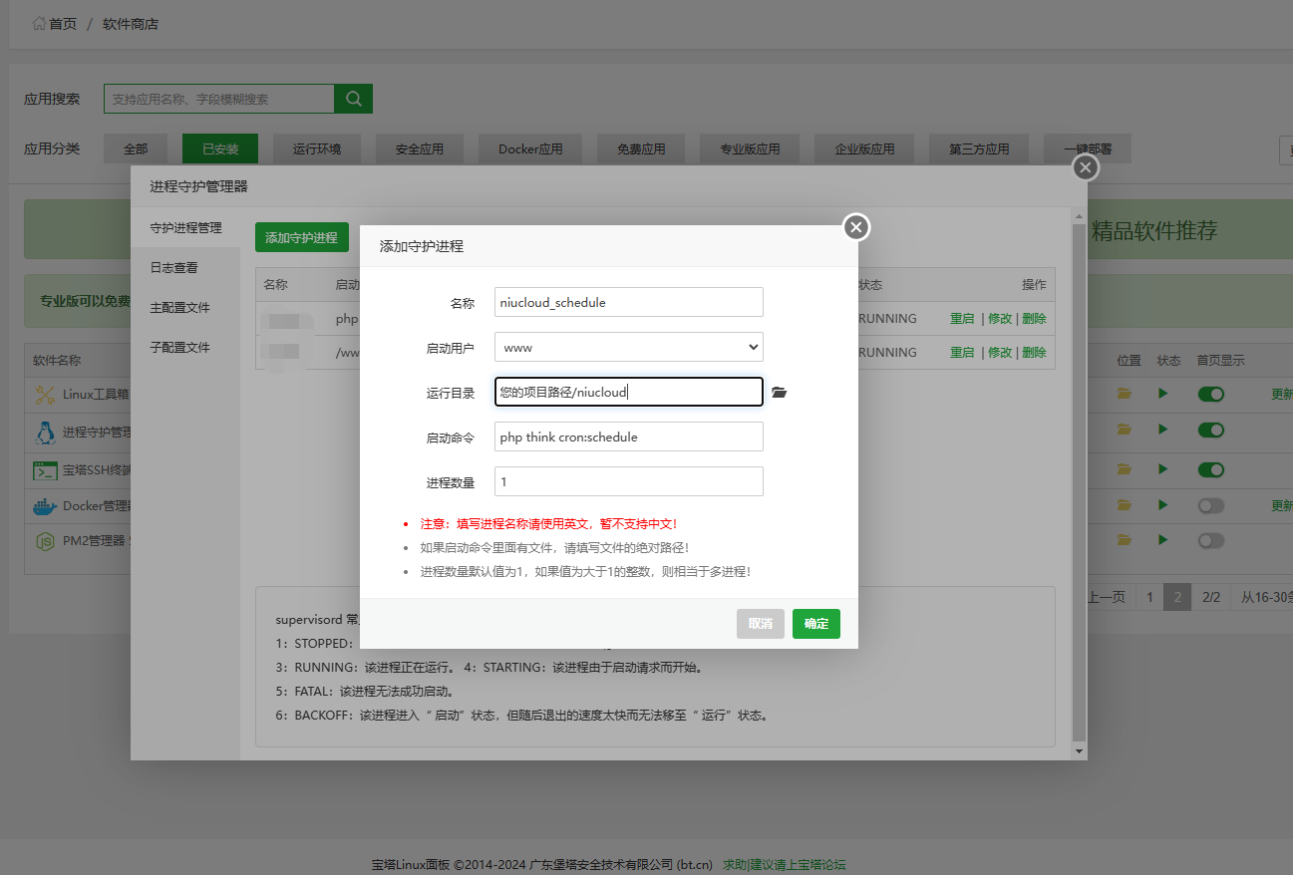This screenshot has width=1293, height=875.
Task: Click the green 确定 confirm button
Action: [x=815, y=624]
